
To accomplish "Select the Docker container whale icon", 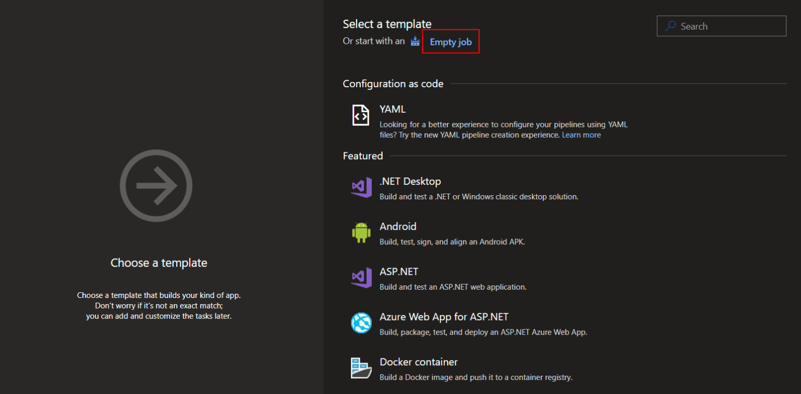I will coord(361,368).
